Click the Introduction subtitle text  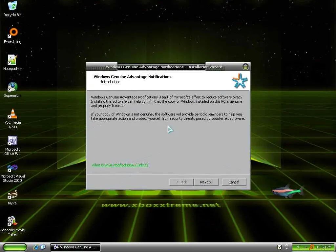[110, 82]
